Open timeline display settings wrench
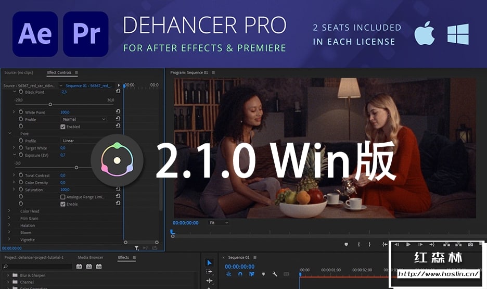Viewport: 487px width, 289px height. (x=275, y=274)
